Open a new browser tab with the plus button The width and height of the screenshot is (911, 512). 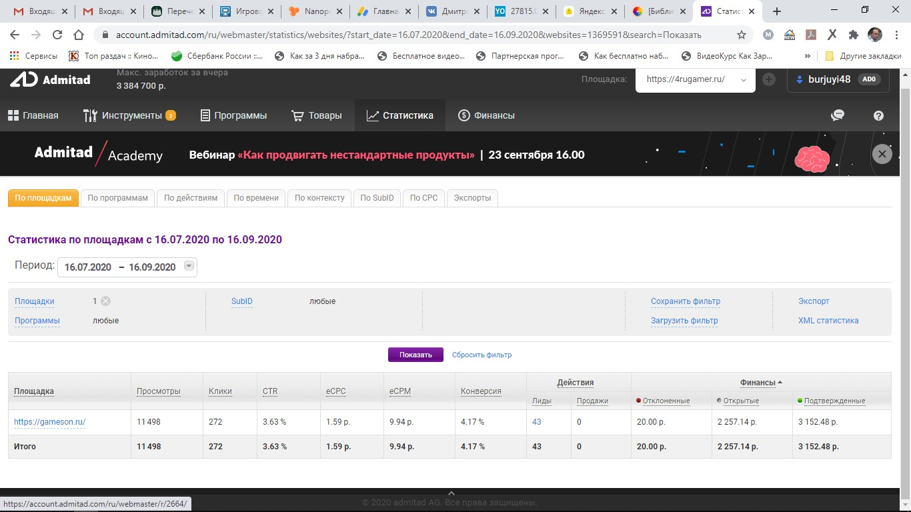pos(776,11)
